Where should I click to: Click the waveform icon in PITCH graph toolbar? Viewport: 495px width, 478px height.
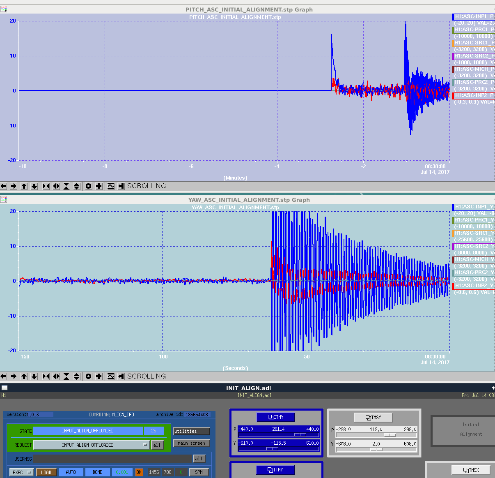111,186
